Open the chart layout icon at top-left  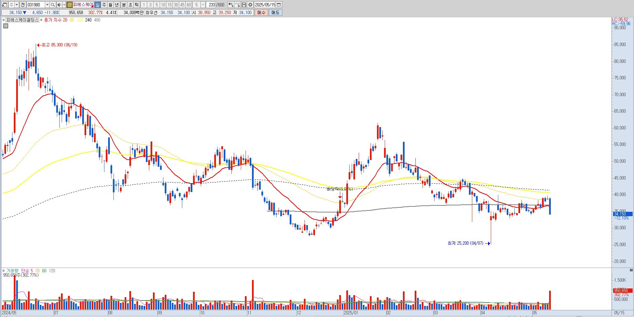[5, 5]
